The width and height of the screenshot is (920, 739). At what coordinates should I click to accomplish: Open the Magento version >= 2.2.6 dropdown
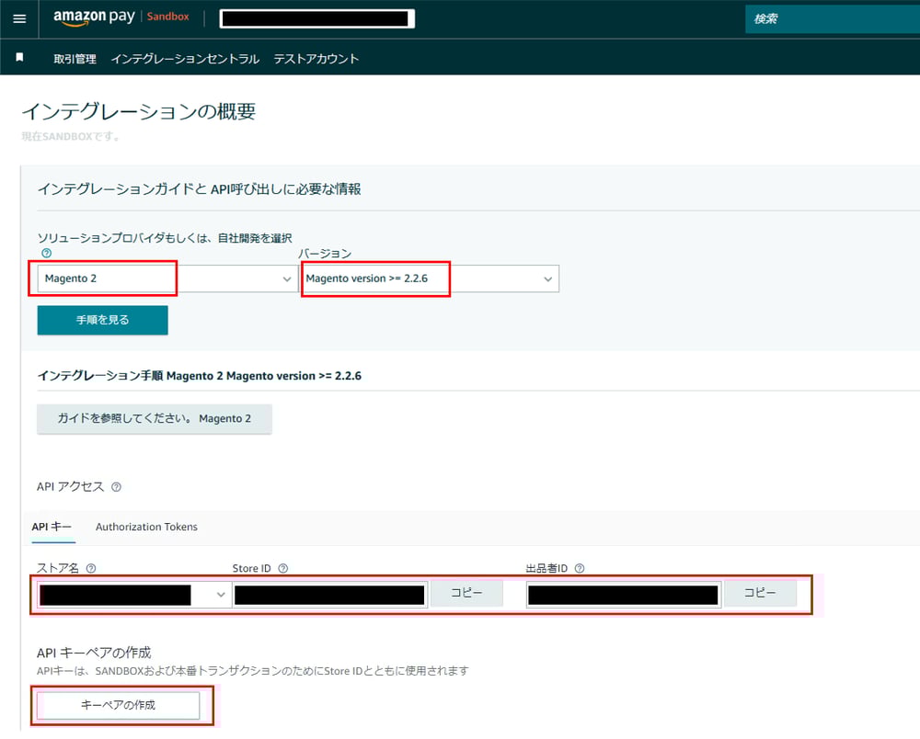tap(430, 279)
